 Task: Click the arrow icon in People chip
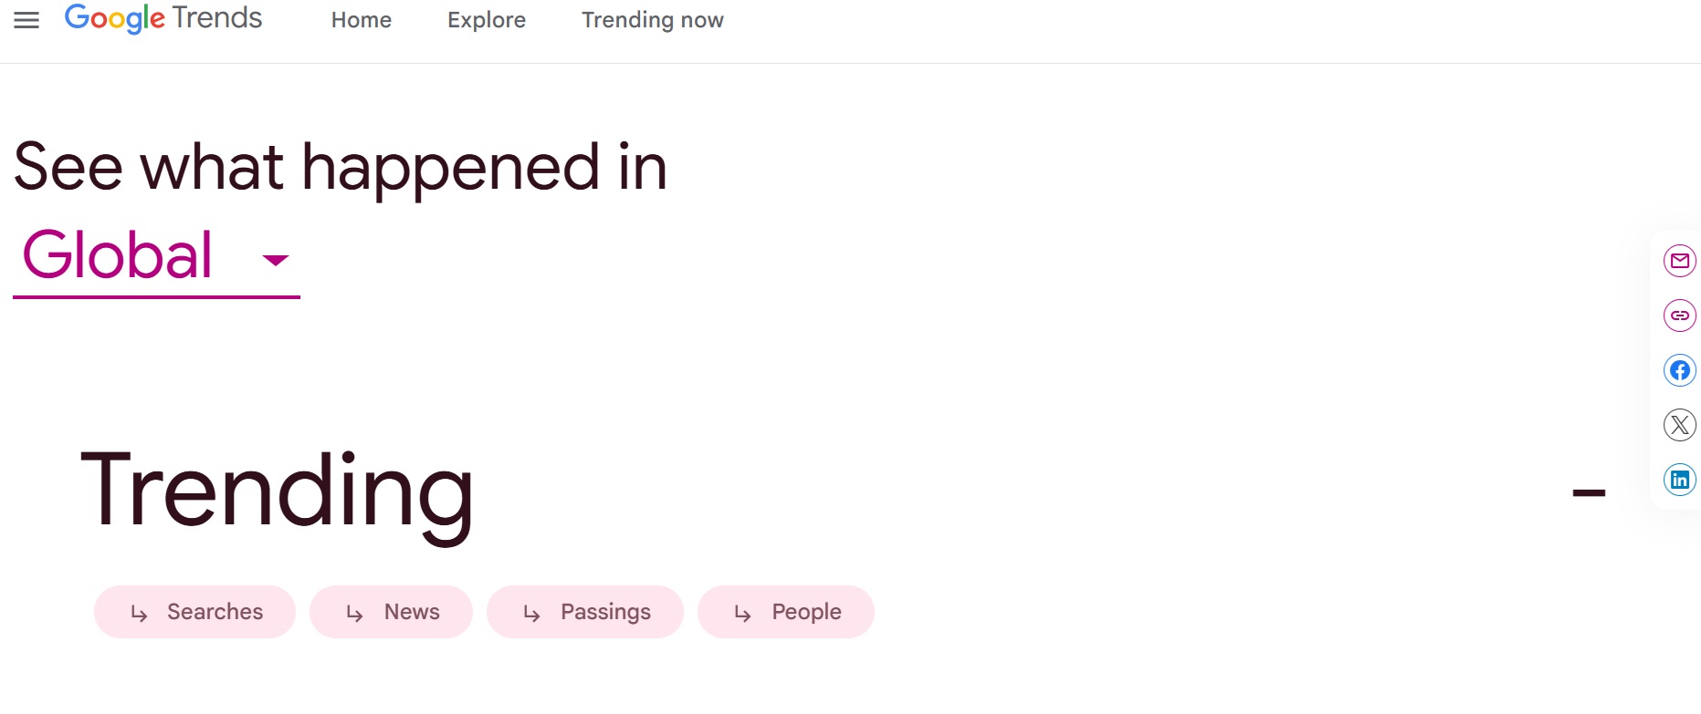(x=742, y=613)
